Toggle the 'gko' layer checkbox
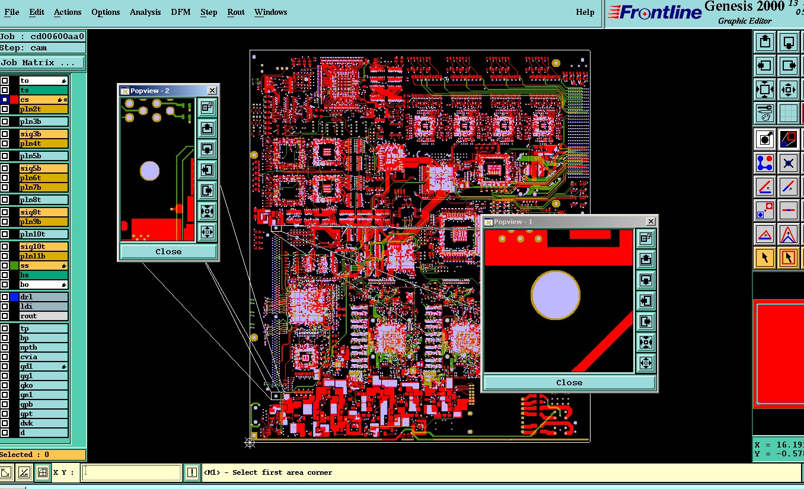This screenshot has width=804, height=489. click(x=5, y=385)
